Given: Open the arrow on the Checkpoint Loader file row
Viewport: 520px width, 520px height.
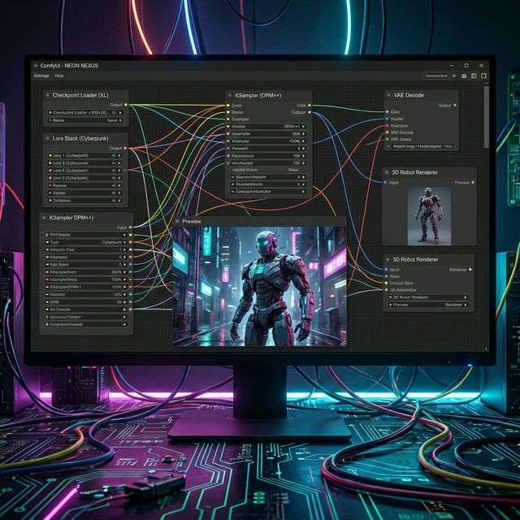Looking at the screenshot, I should (x=120, y=113).
